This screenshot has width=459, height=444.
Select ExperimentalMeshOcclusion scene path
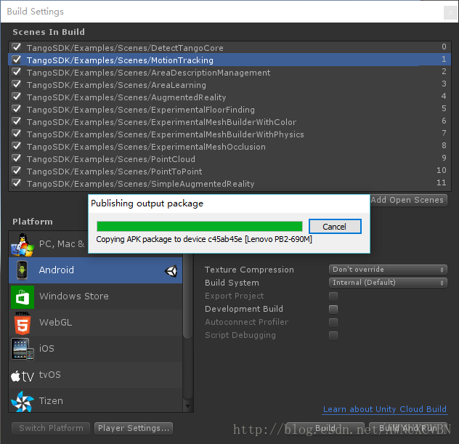(x=146, y=147)
